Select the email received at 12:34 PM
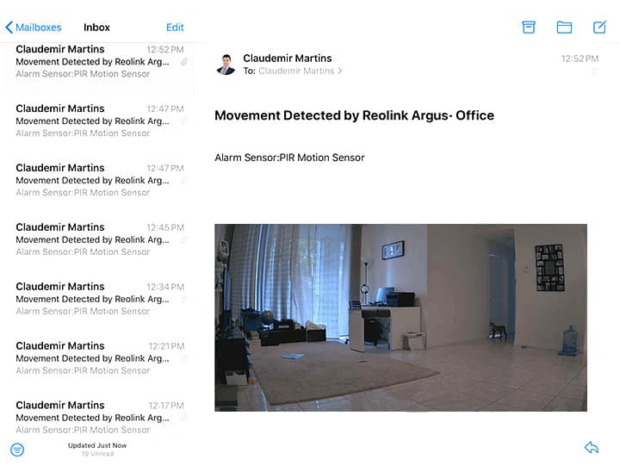This screenshot has height=465, width=620. click(x=95, y=299)
